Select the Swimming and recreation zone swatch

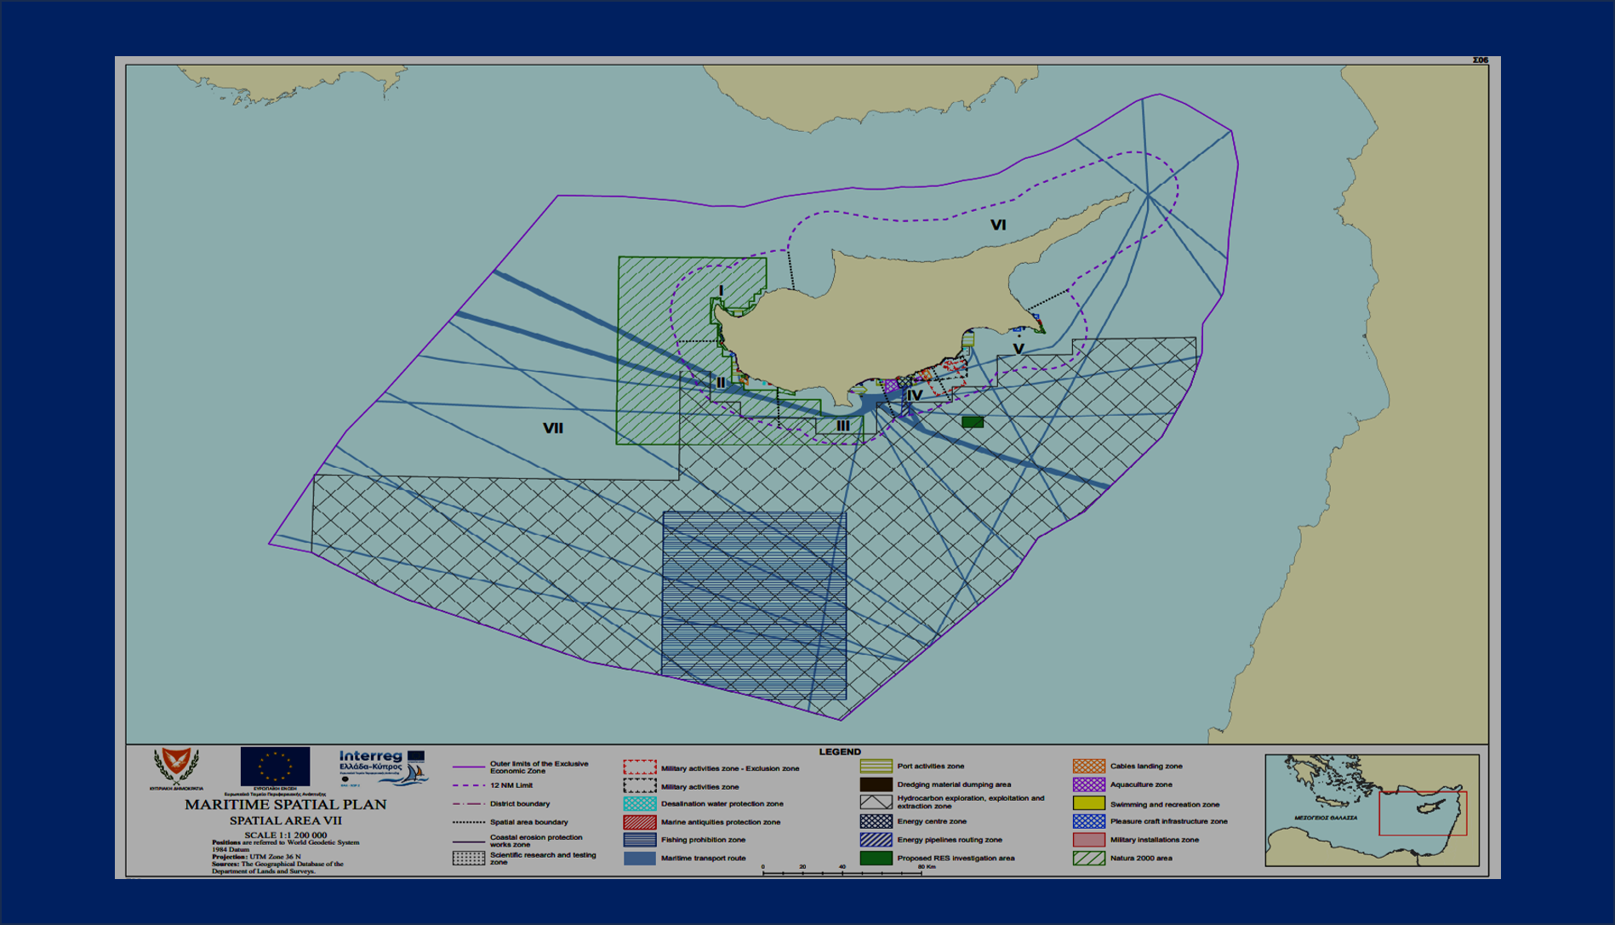[x=1088, y=803]
